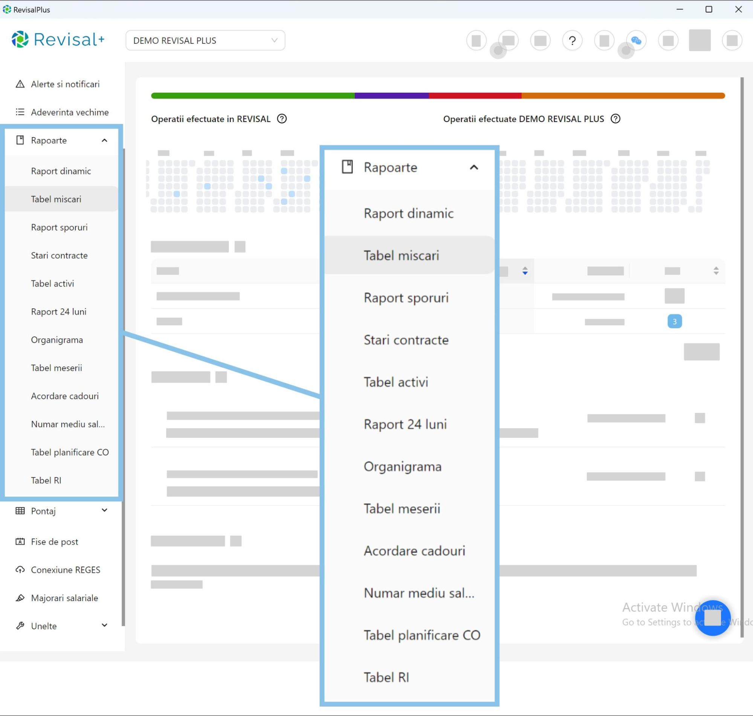Click help icon beside Operatii efectuate DEMO REVISAL PLUS
Viewport: 753px width, 716px height.
click(x=615, y=119)
